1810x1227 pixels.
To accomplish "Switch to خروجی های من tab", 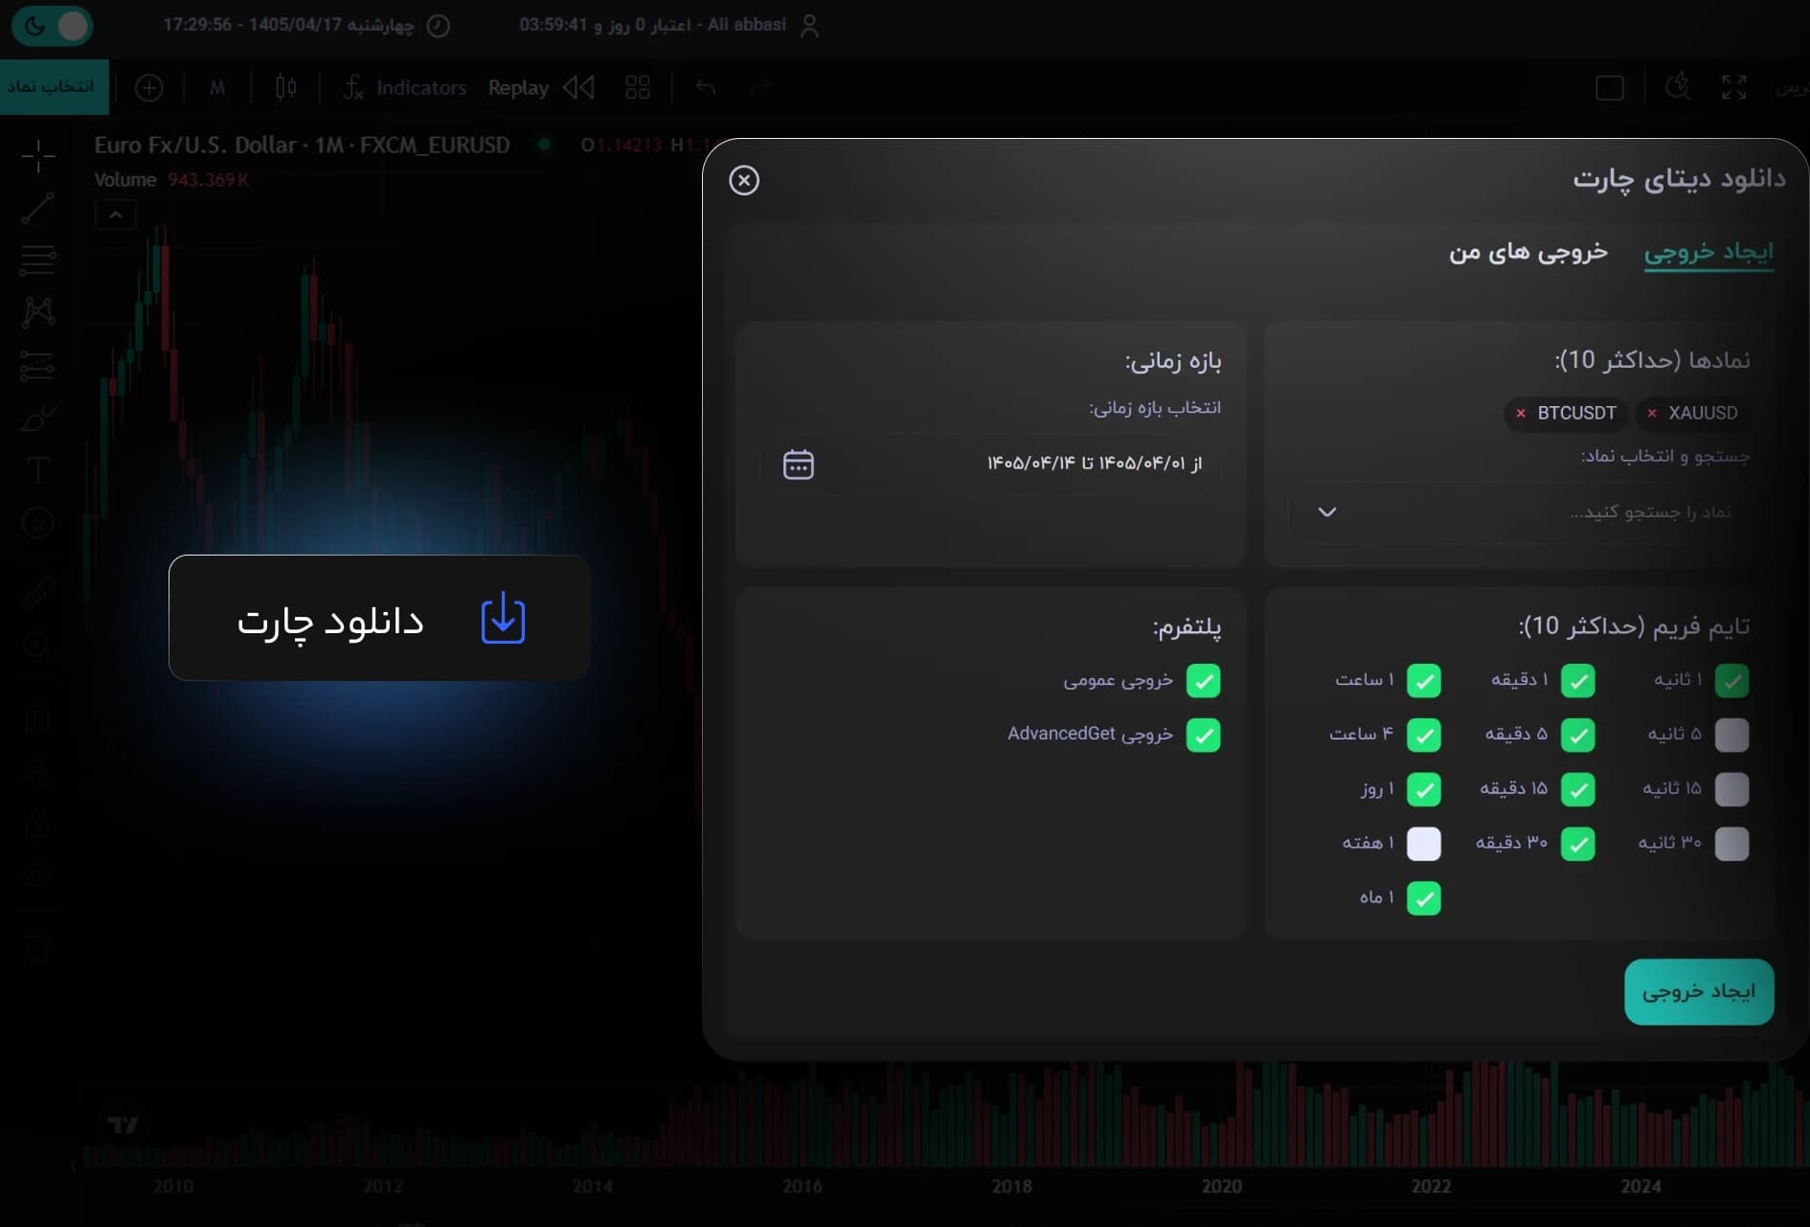I will (x=1527, y=252).
